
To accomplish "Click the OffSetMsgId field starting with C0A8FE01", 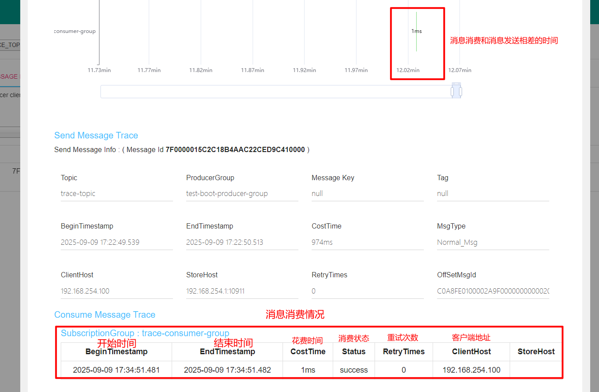I will (493, 291).
